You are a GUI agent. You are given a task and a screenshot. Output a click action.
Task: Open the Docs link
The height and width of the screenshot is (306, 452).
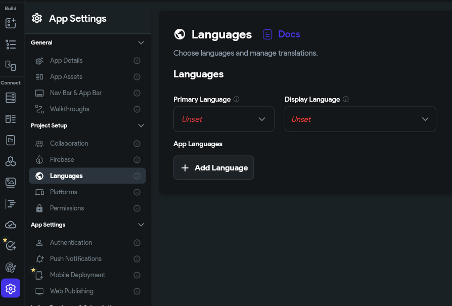(282, 34)
